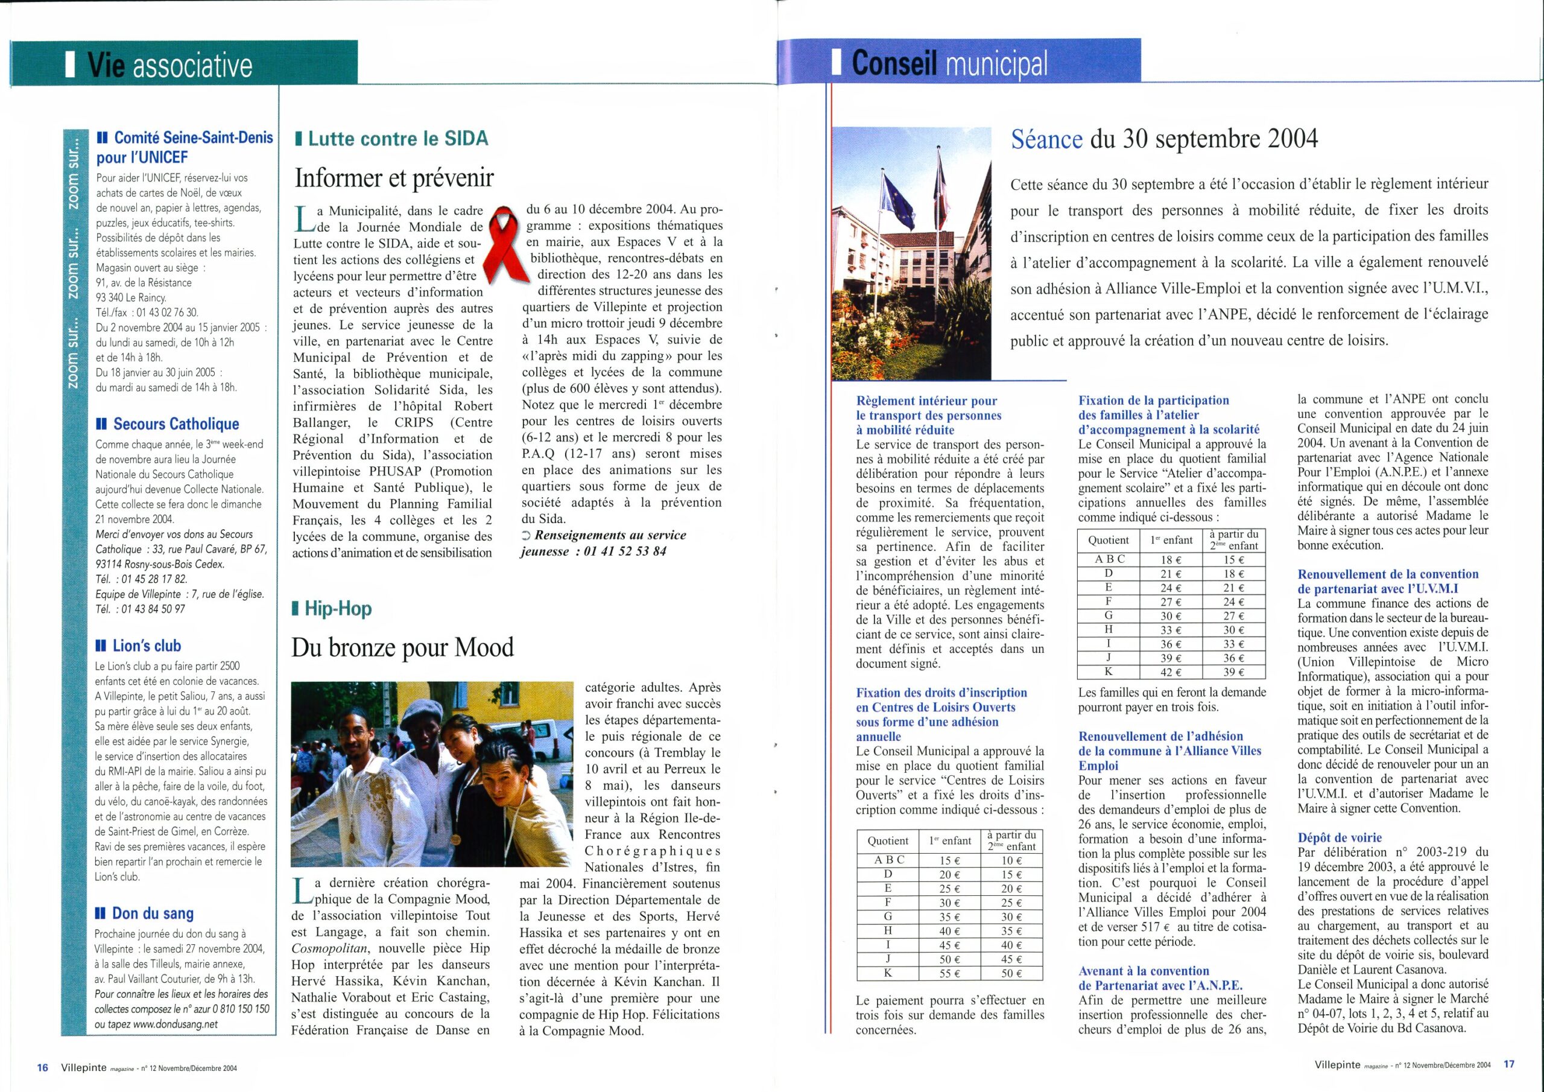Click the Don du sang section heading

153,913
